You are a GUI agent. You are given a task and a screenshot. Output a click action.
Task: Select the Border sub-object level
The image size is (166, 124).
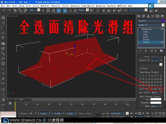pos(146,37)
